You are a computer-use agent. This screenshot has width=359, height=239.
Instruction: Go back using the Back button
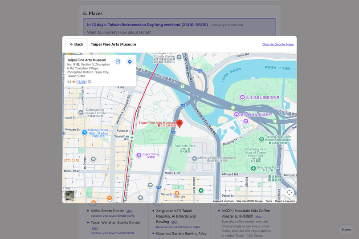[x=77, y=45]
